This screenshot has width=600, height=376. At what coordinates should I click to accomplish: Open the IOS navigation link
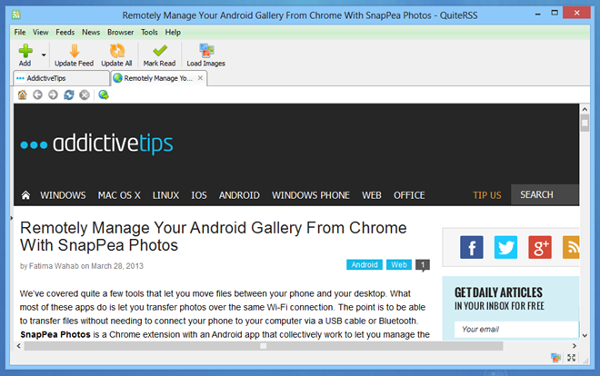[x=199, y=195]
